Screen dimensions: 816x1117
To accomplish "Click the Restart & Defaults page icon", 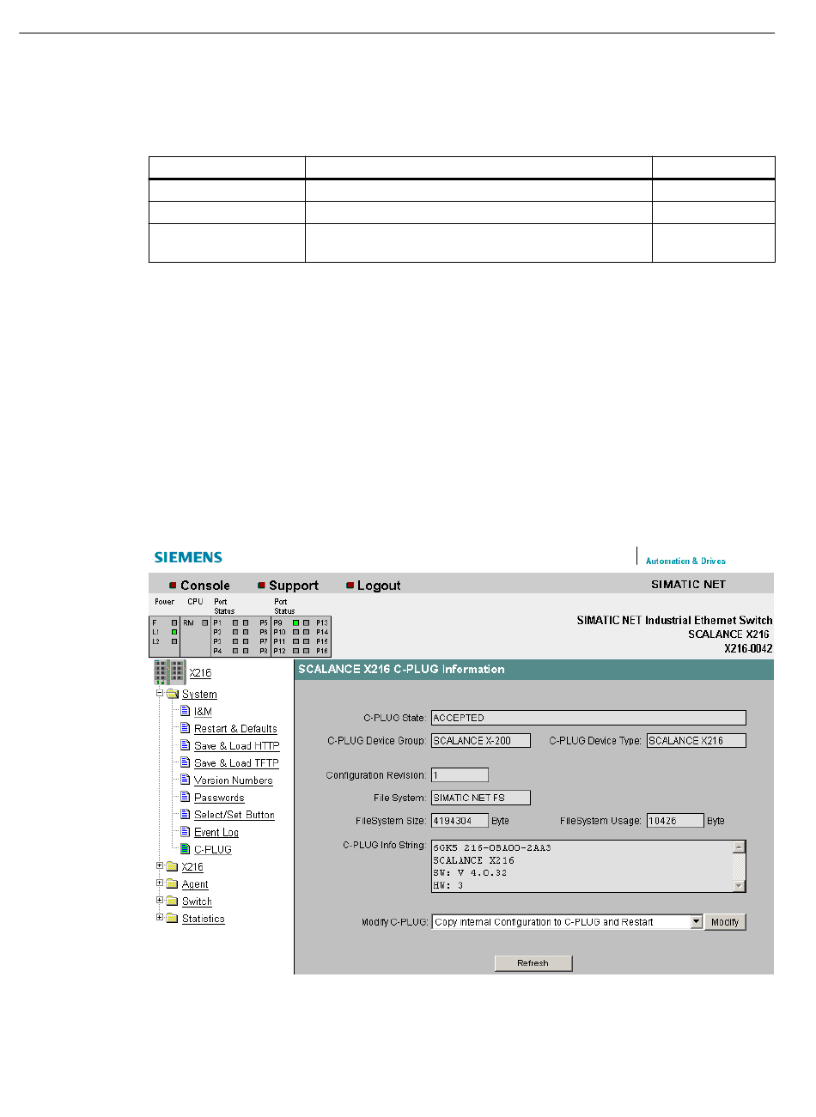I will 185,728.
